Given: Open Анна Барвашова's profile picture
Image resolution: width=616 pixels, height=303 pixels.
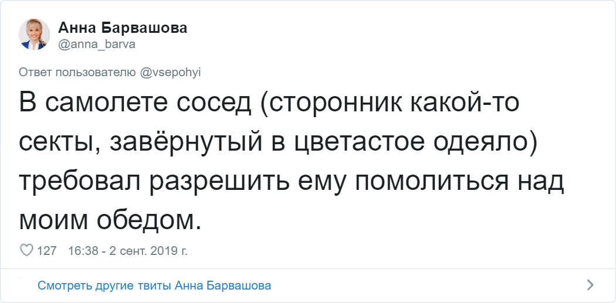Looking at the screenshot, I should tap(34, 34).
